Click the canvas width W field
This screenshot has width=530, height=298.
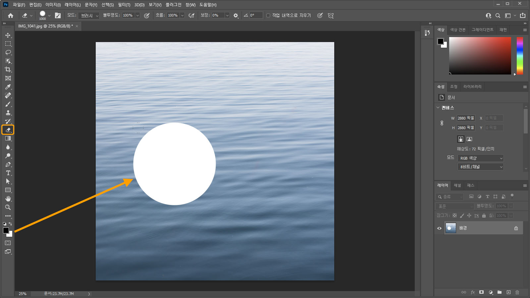pos(466,118)
